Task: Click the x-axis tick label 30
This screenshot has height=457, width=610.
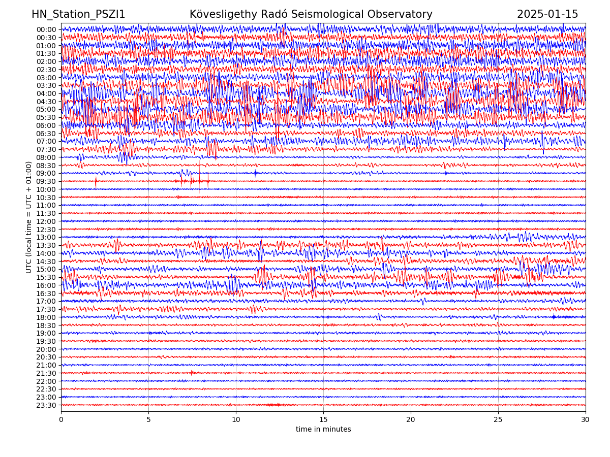Action: 586,420
